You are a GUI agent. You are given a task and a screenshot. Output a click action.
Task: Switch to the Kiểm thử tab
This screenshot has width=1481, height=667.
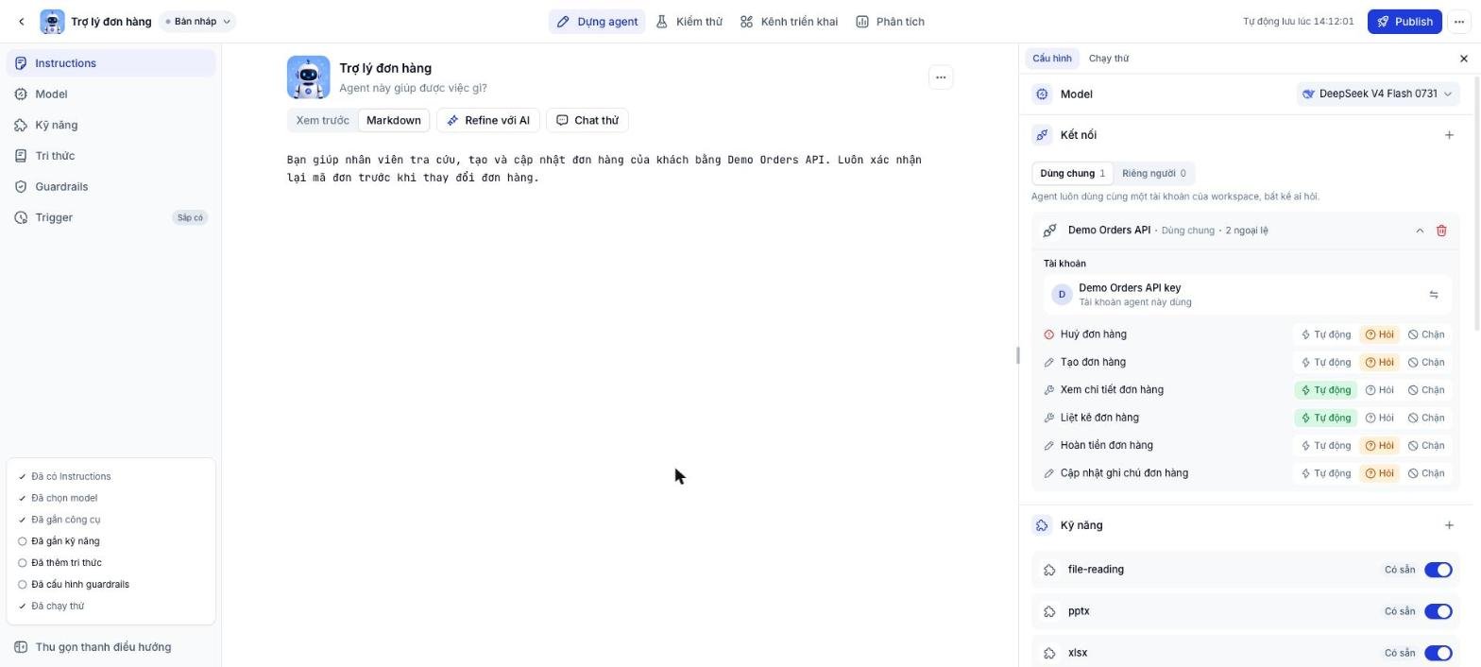[690, 22]
